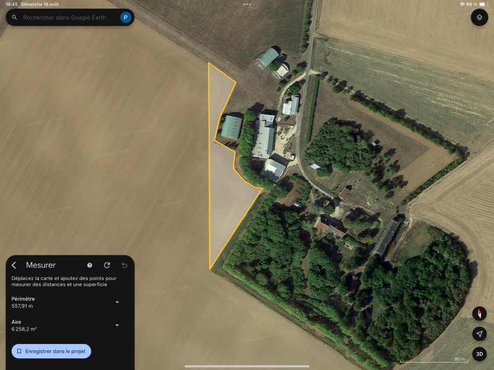
Task: Click the search field Rechercher dans Google Earth
Action: (x=65, y=18)
